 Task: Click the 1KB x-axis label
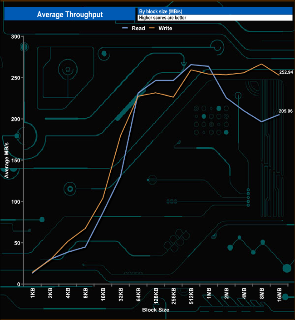[x=33, y=293]
